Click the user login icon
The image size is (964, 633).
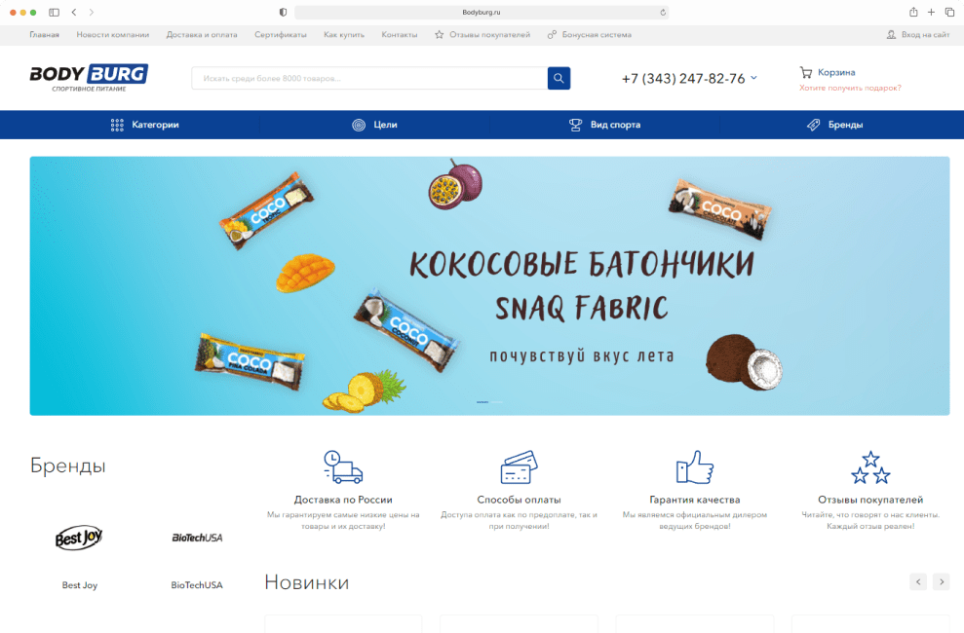(891, 35)
